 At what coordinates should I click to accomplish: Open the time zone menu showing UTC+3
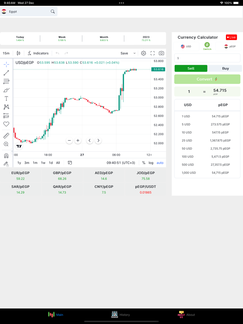[121, 163]
